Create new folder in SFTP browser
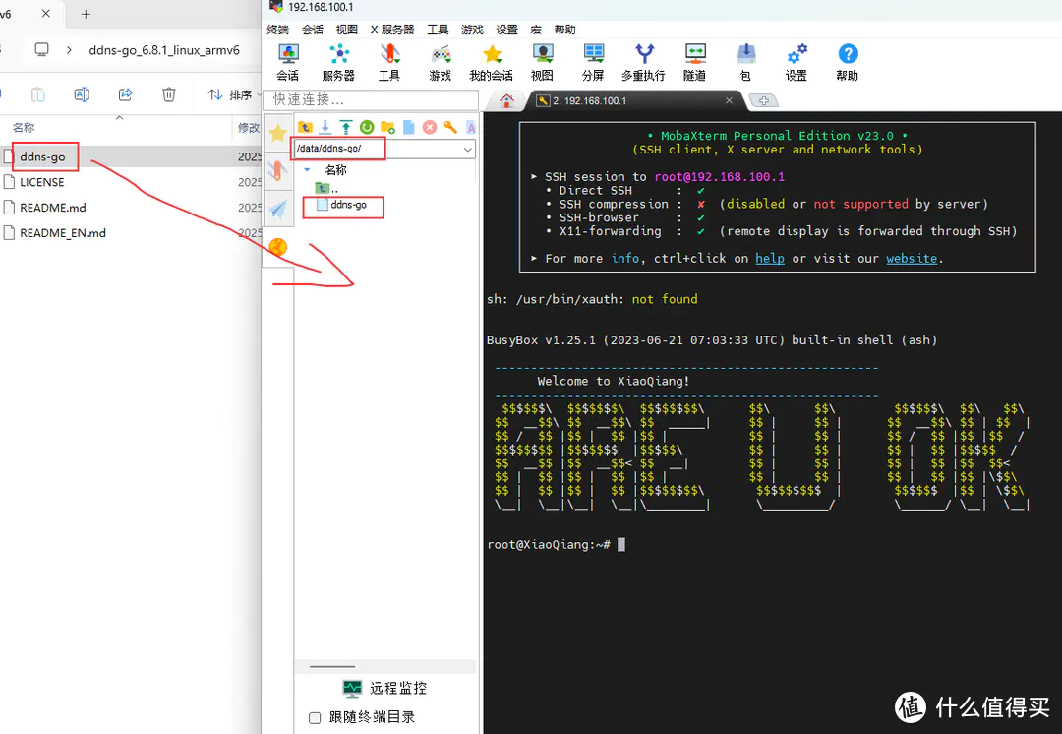1062x734 pixels. pos(388,127)
